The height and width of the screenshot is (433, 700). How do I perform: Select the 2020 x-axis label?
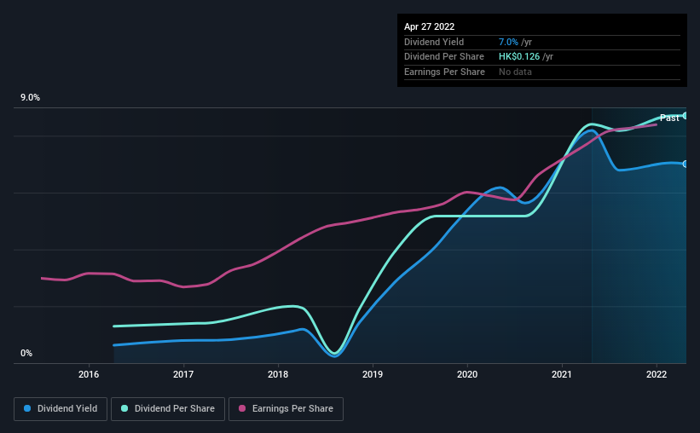[x=467, y=374]
